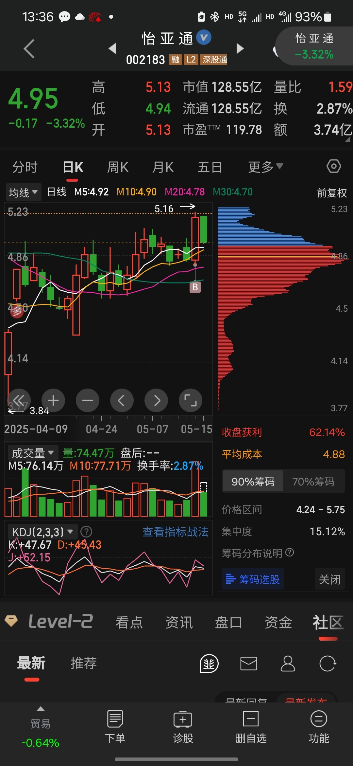Tap 关闭 to close chip panel
The width and height of the screenshot is (353, 766).
tap(330, 579)
